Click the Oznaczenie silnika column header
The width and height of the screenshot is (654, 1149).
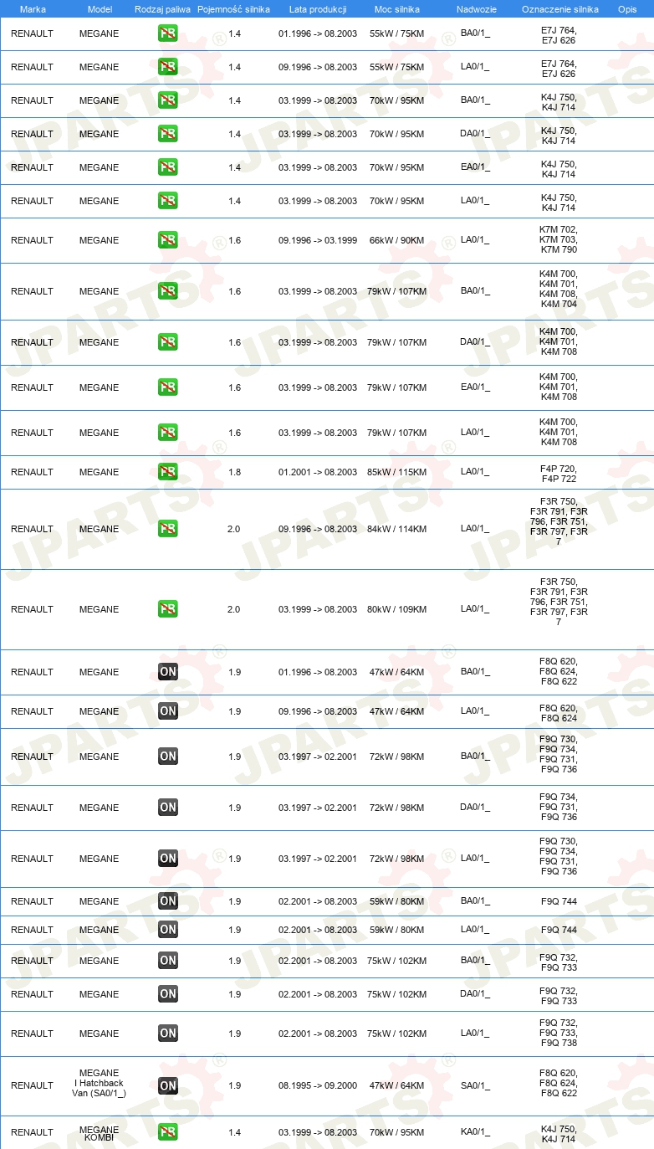(560, 9)
